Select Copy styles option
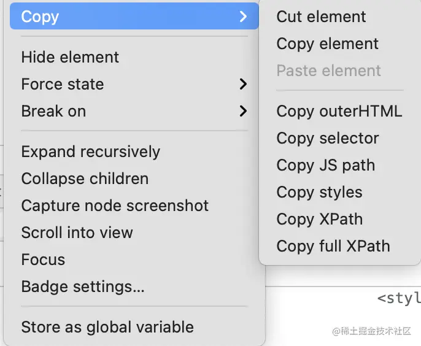The width and height of the screenshot is (421, 346). (x=319, y=192)
